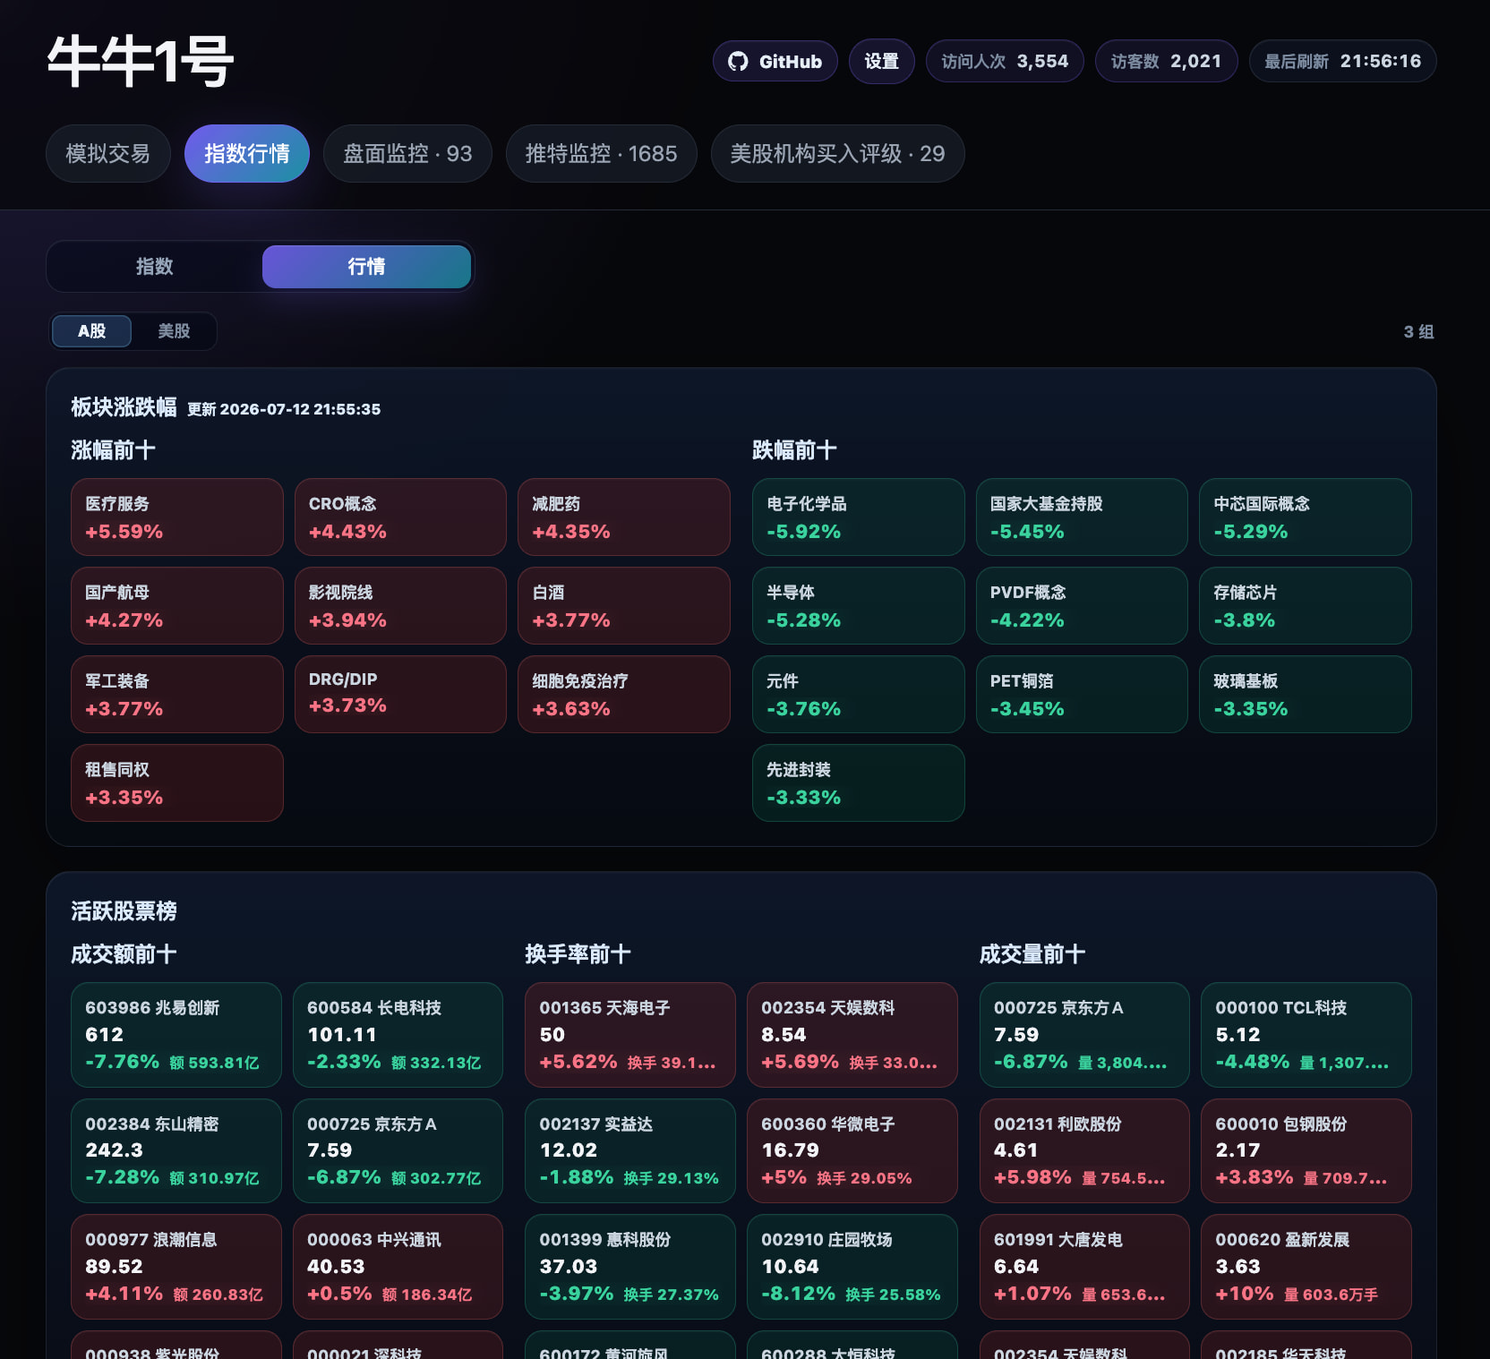Click the 002354 天娱数科 card priced 8.54
1490x1359 pixels.
coord(852,1035)
